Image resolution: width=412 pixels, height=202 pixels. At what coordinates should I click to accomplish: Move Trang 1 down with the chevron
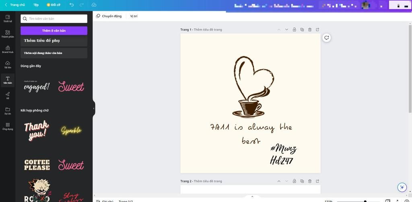[286, 30]
